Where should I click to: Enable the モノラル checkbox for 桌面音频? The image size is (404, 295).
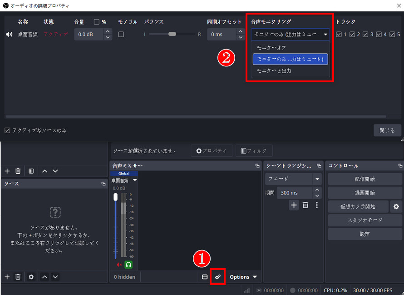pos(121,34)
